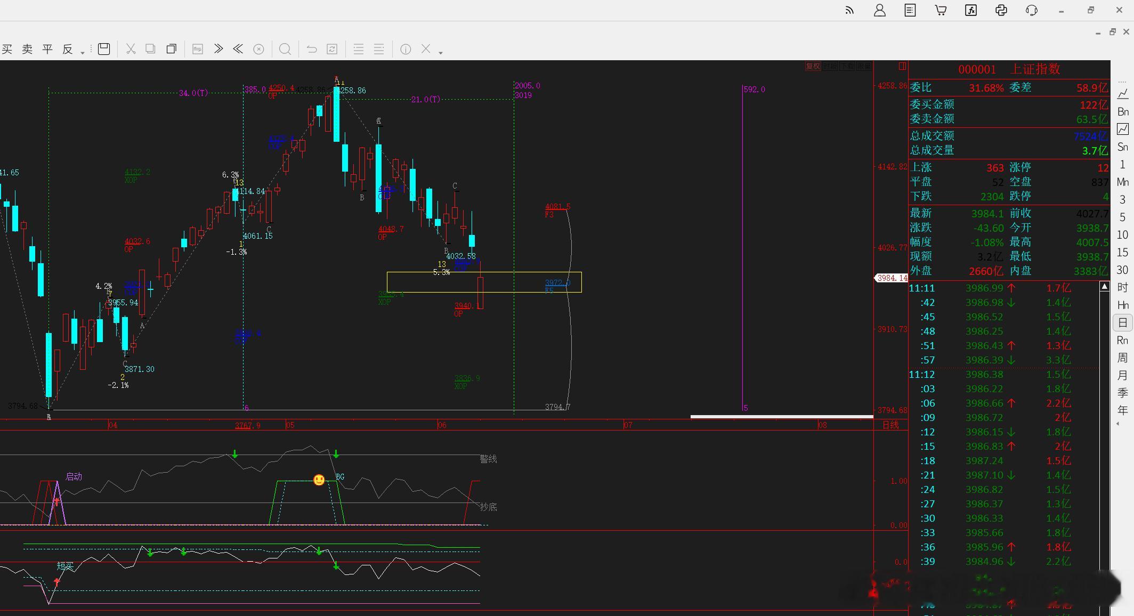Select the 5-minute period tab
The image size is (1134, 616).
[x=1123, y=217]
